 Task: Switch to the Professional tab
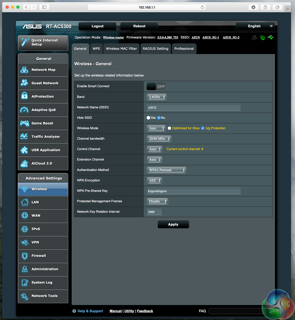click(184, 49)
